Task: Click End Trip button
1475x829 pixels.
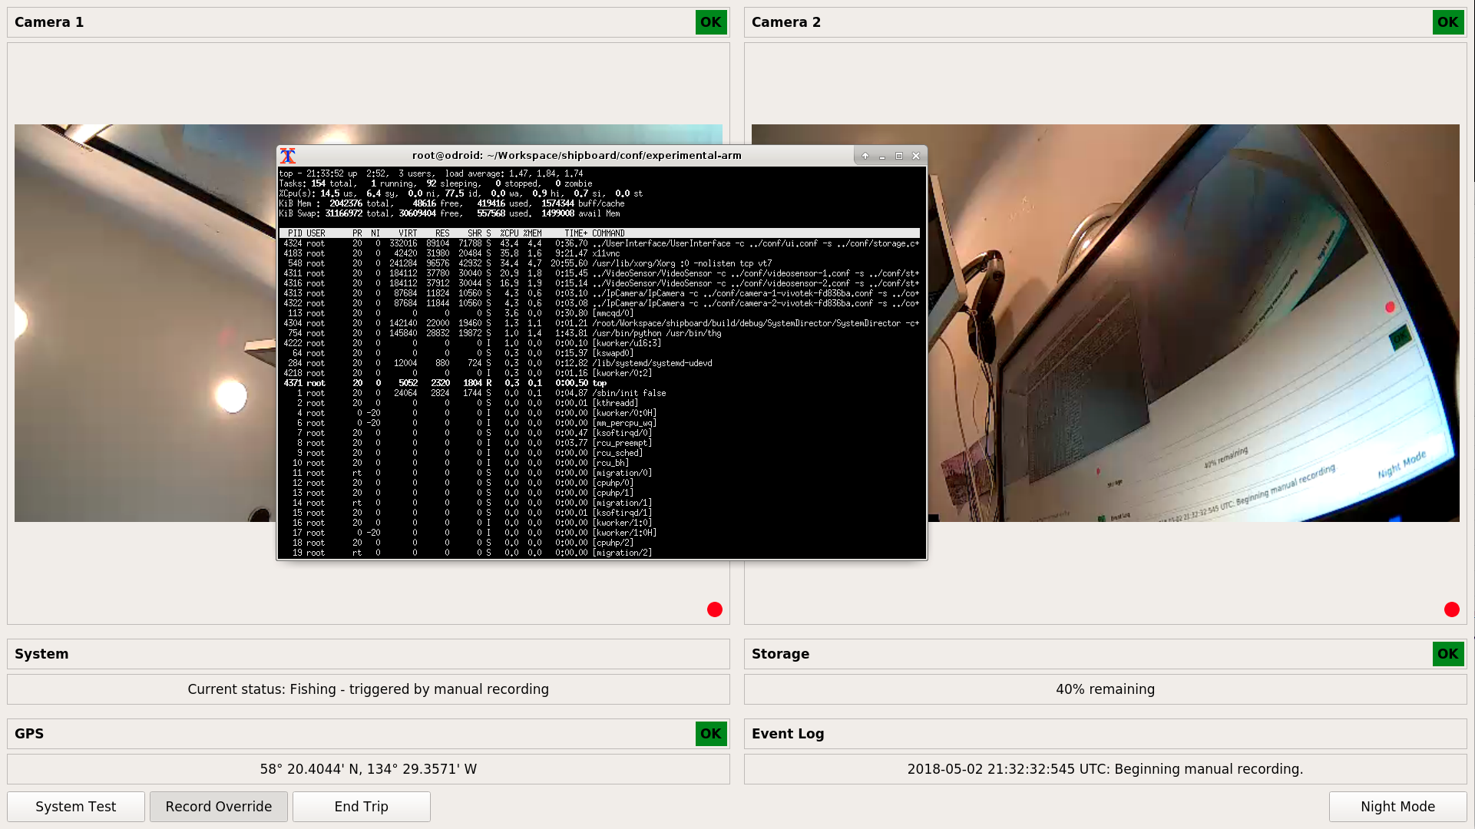Action: click(362, 807)
